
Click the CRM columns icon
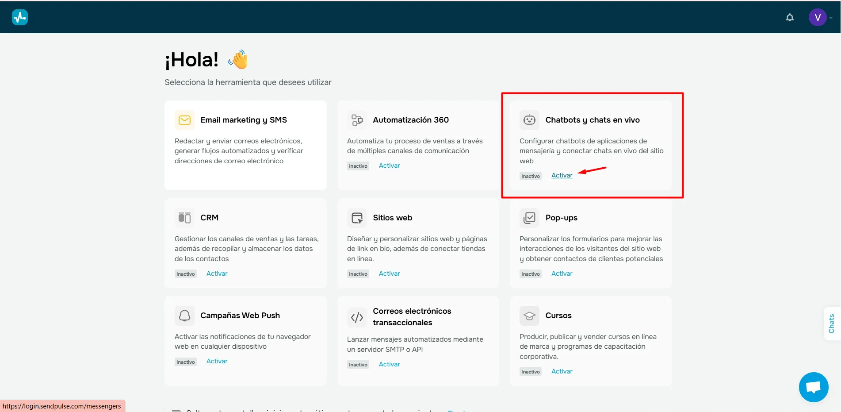click(x=184, y=218)
